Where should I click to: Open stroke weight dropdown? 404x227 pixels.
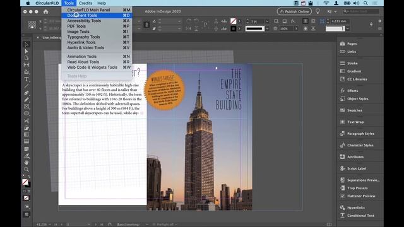coord(267,21)
